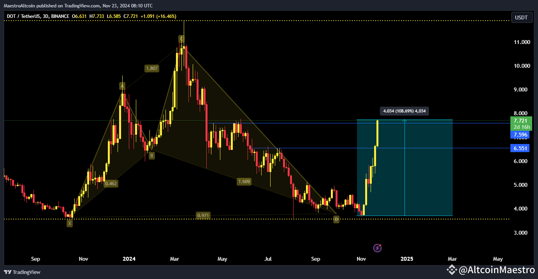Viewport: 538px width, 279px height.
Task: Click the TradingView logo
Action: (x=22, y=272)
